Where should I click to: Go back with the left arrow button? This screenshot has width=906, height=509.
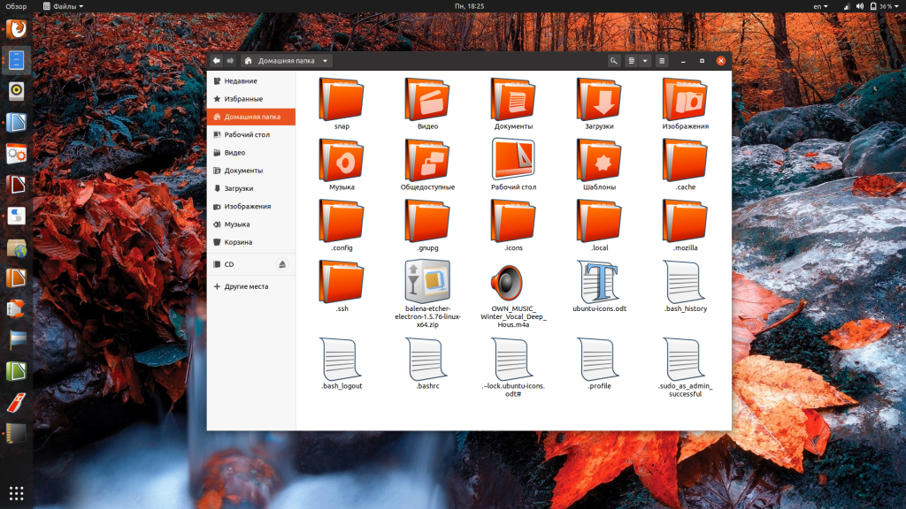click(217, 61)
